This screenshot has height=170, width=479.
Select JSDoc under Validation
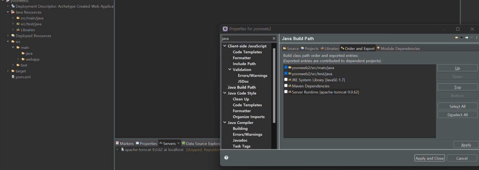(243, 81)
